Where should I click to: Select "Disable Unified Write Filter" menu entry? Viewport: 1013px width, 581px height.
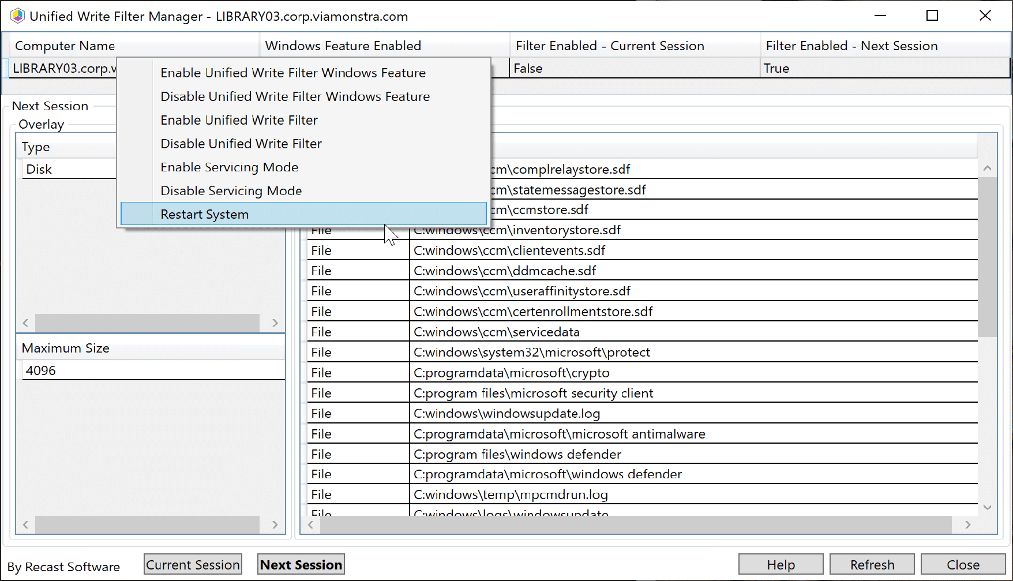point(241,144)
